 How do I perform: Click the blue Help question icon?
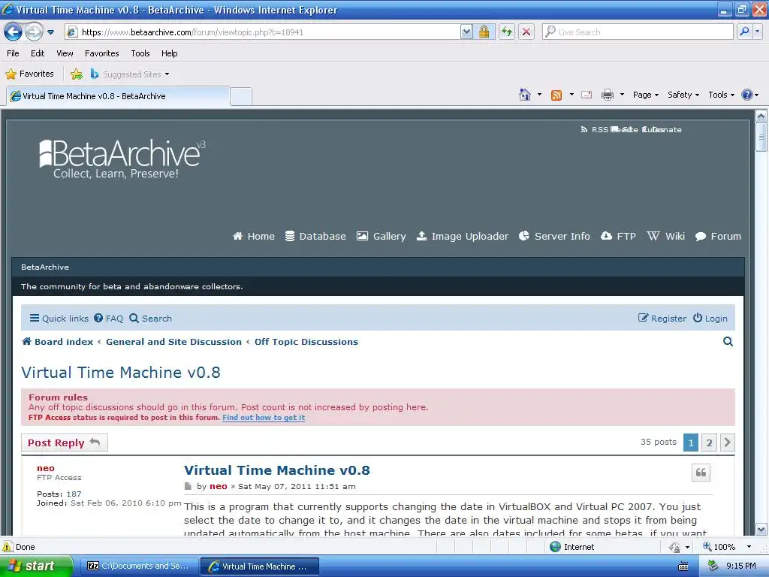tap(747, 95)
